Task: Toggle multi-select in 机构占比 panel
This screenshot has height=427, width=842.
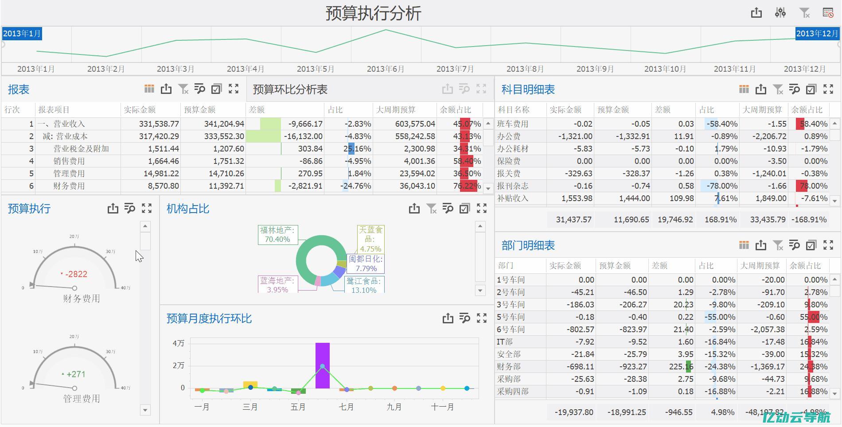Action: point(464,208)
